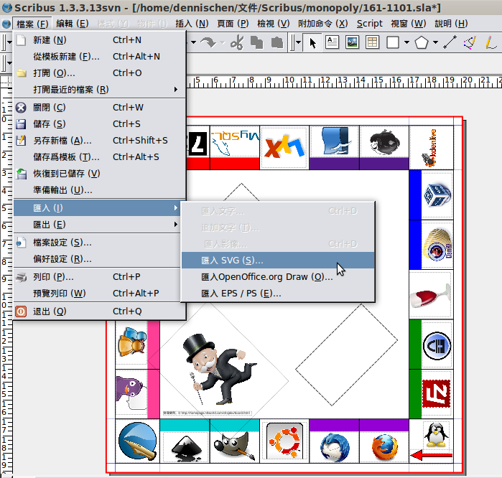Choose 新建 (N) from file menu
This screenshot has width=502, height=478.
coord(99,40)
